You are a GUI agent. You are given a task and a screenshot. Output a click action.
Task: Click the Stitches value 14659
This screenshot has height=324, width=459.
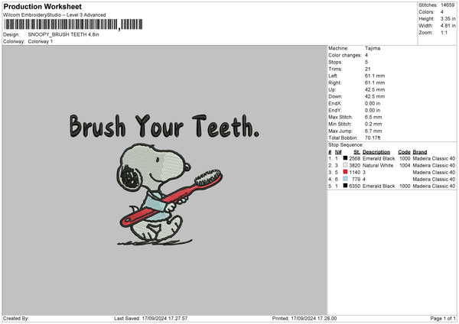pos(448,5)
